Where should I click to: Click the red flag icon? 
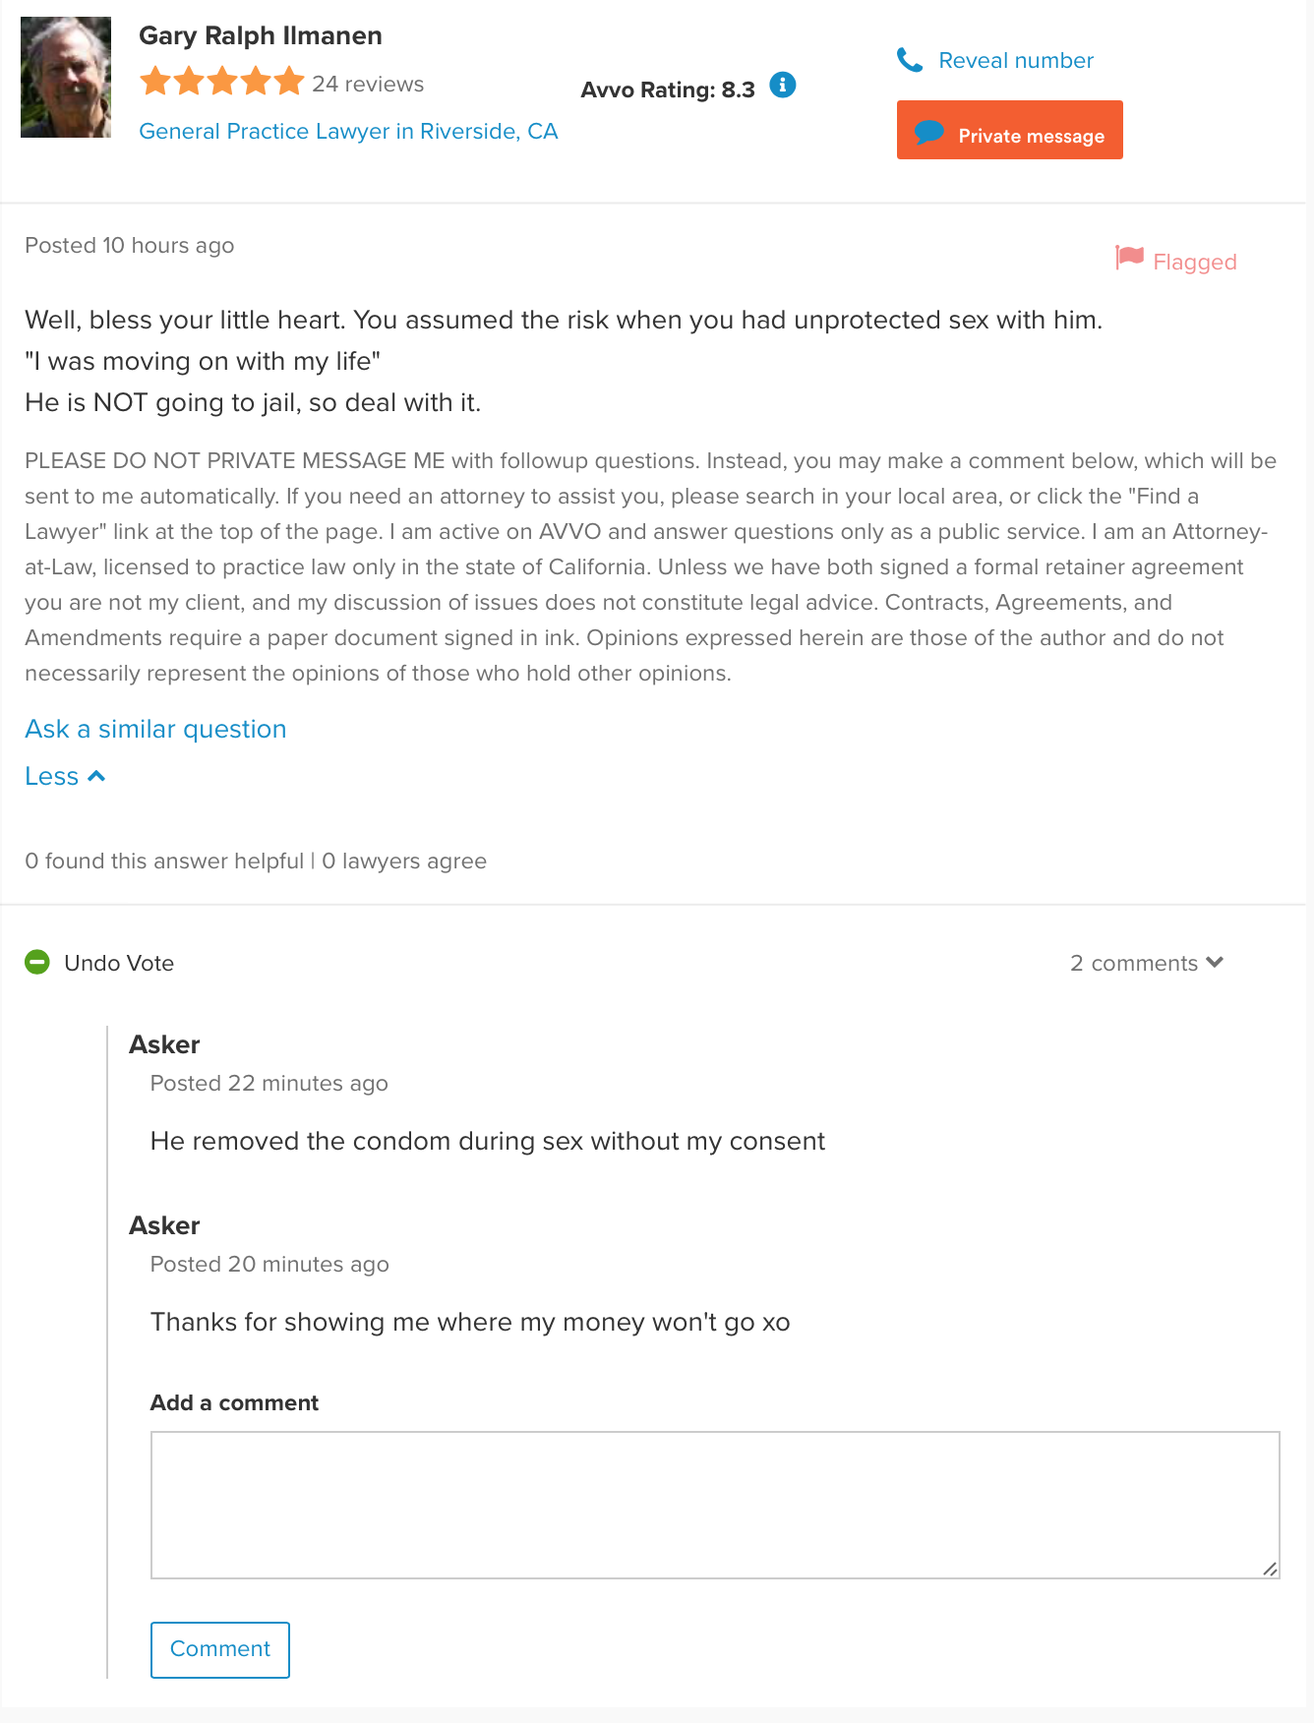[1129, 259]
